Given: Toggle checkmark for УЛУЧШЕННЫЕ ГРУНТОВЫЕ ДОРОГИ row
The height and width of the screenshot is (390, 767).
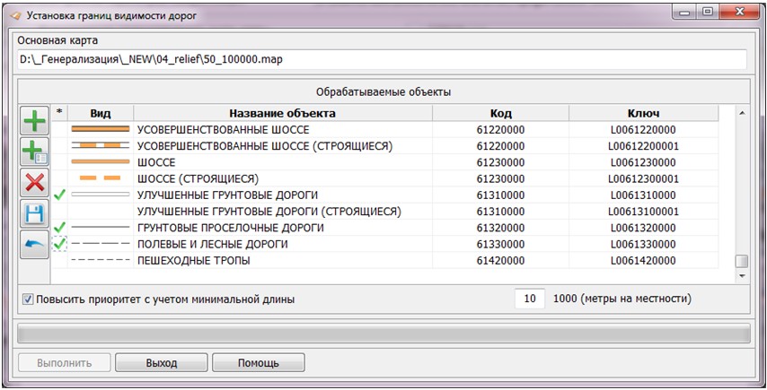Looking at the screenshot, I should [60, 195].
